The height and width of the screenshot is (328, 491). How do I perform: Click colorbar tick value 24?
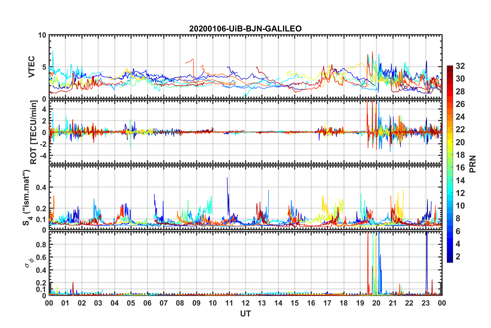pos(460,117)
